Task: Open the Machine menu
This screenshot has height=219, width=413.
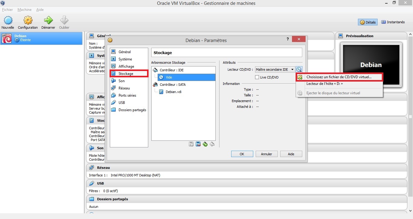Action: click(x=25, y=10)
